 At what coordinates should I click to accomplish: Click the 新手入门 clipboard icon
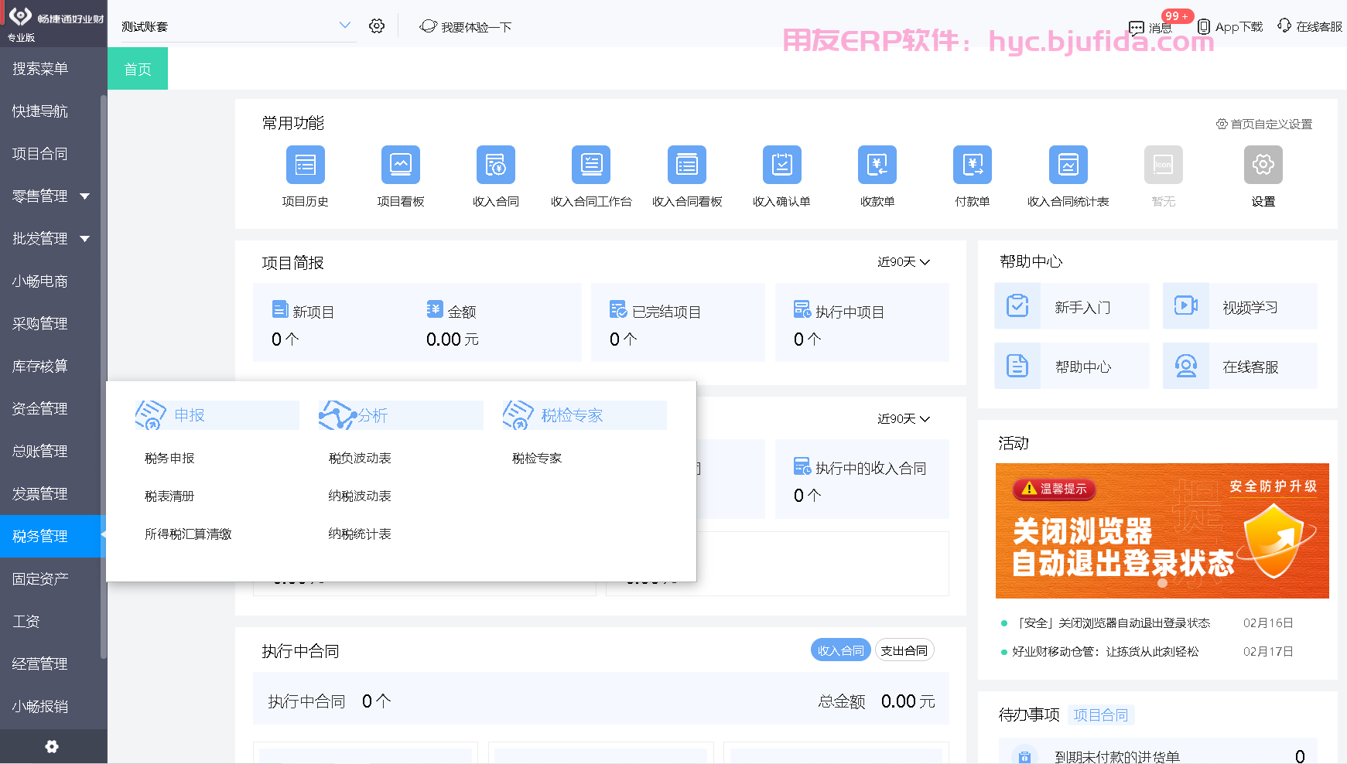pos(1017,306)
